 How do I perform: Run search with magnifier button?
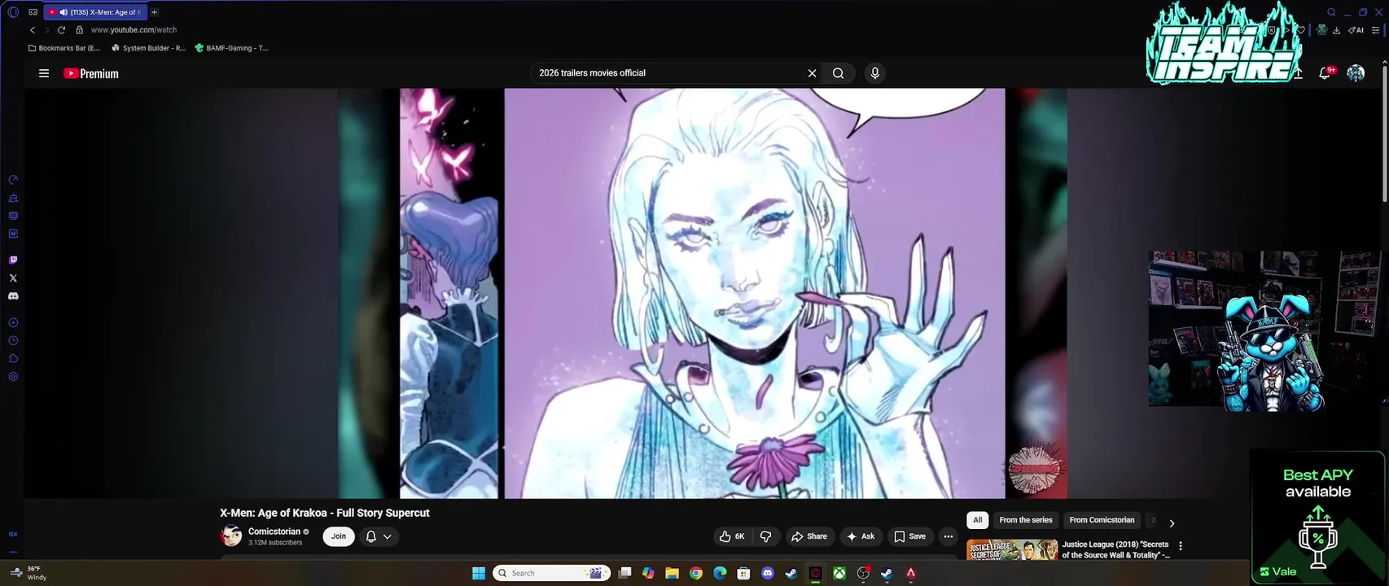click(x=838, y=73)
